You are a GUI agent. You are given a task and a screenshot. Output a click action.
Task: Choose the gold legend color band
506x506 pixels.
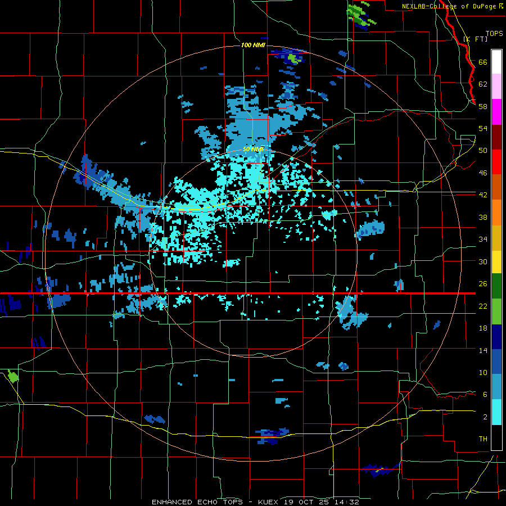(x=496, y=237)
